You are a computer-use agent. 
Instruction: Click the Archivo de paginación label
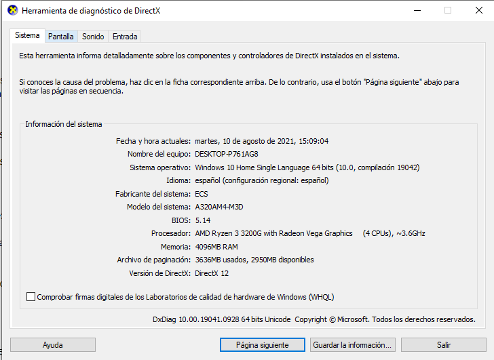[154, 260]
